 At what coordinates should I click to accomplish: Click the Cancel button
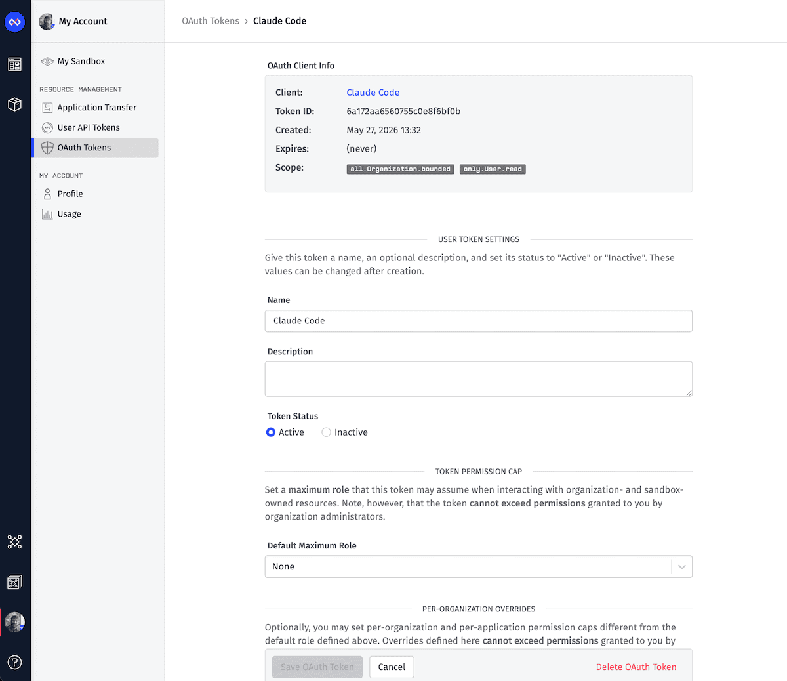click(x=392, y=667)
